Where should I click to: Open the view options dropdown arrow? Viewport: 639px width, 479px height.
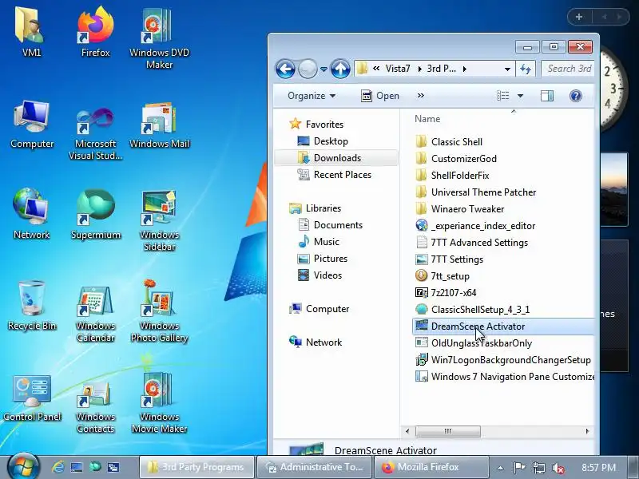tap(521, 96)
